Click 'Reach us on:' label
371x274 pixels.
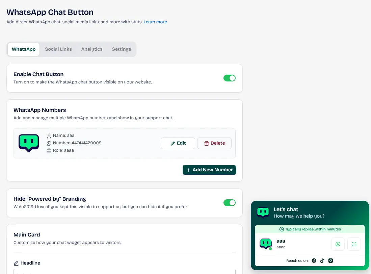pos(297,261)
